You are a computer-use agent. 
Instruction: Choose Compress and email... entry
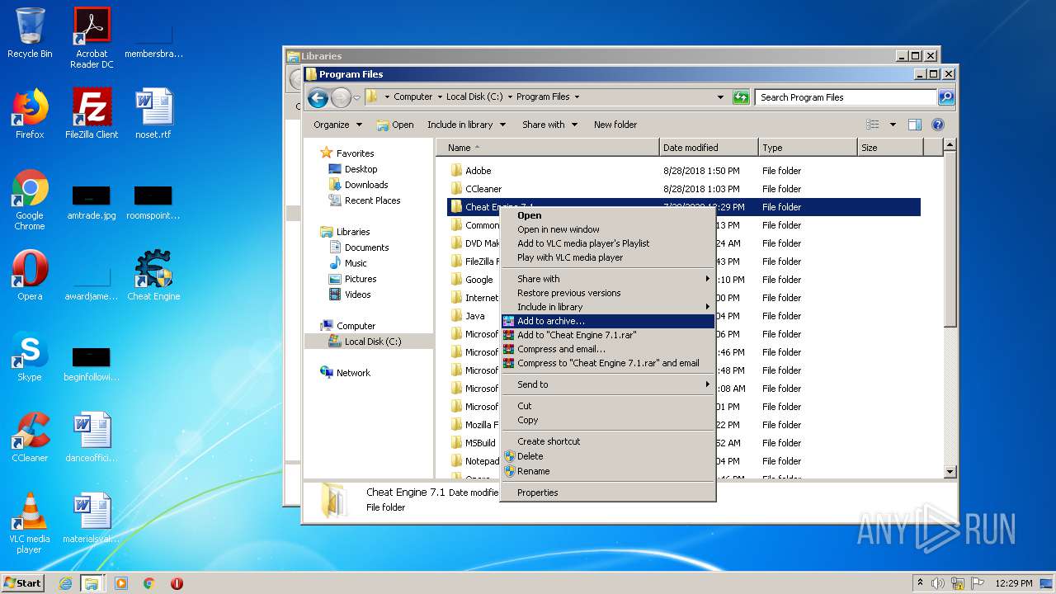607,349
